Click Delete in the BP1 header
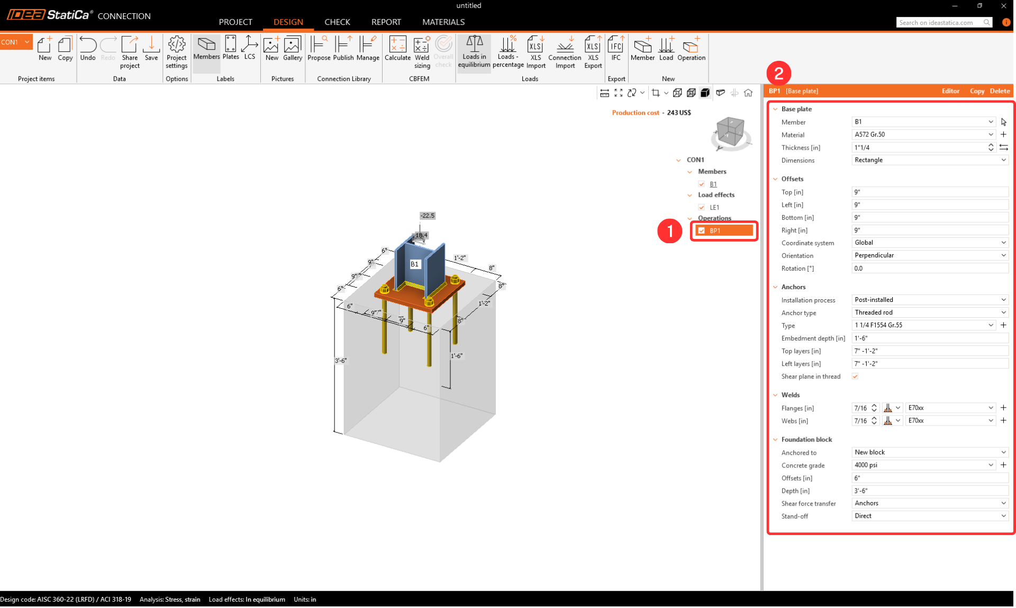This screenshot has height=608, width=1016. pos(1000,91)
